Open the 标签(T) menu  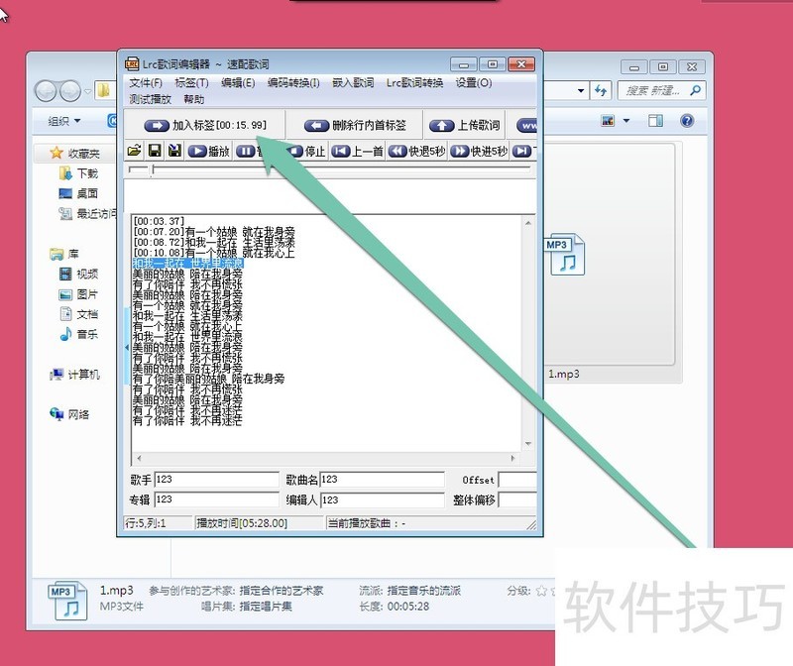pyautogui.click(x=191, y=83)
